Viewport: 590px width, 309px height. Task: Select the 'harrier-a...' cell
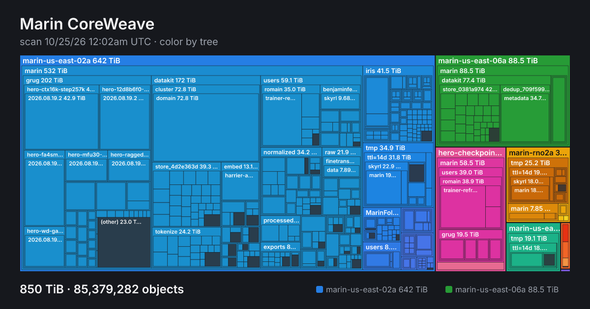click(240, 185)
